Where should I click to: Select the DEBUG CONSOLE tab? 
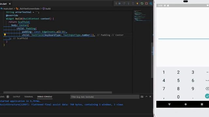(45, 97)
